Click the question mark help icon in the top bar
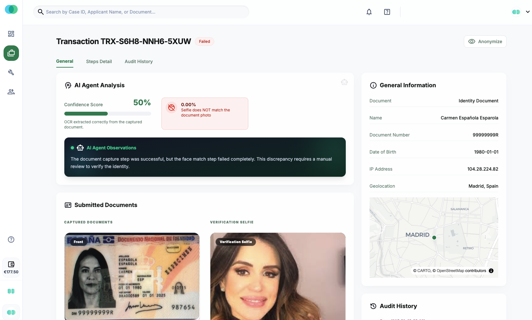This screenshot has width=532, height=320. coord(387,12)
